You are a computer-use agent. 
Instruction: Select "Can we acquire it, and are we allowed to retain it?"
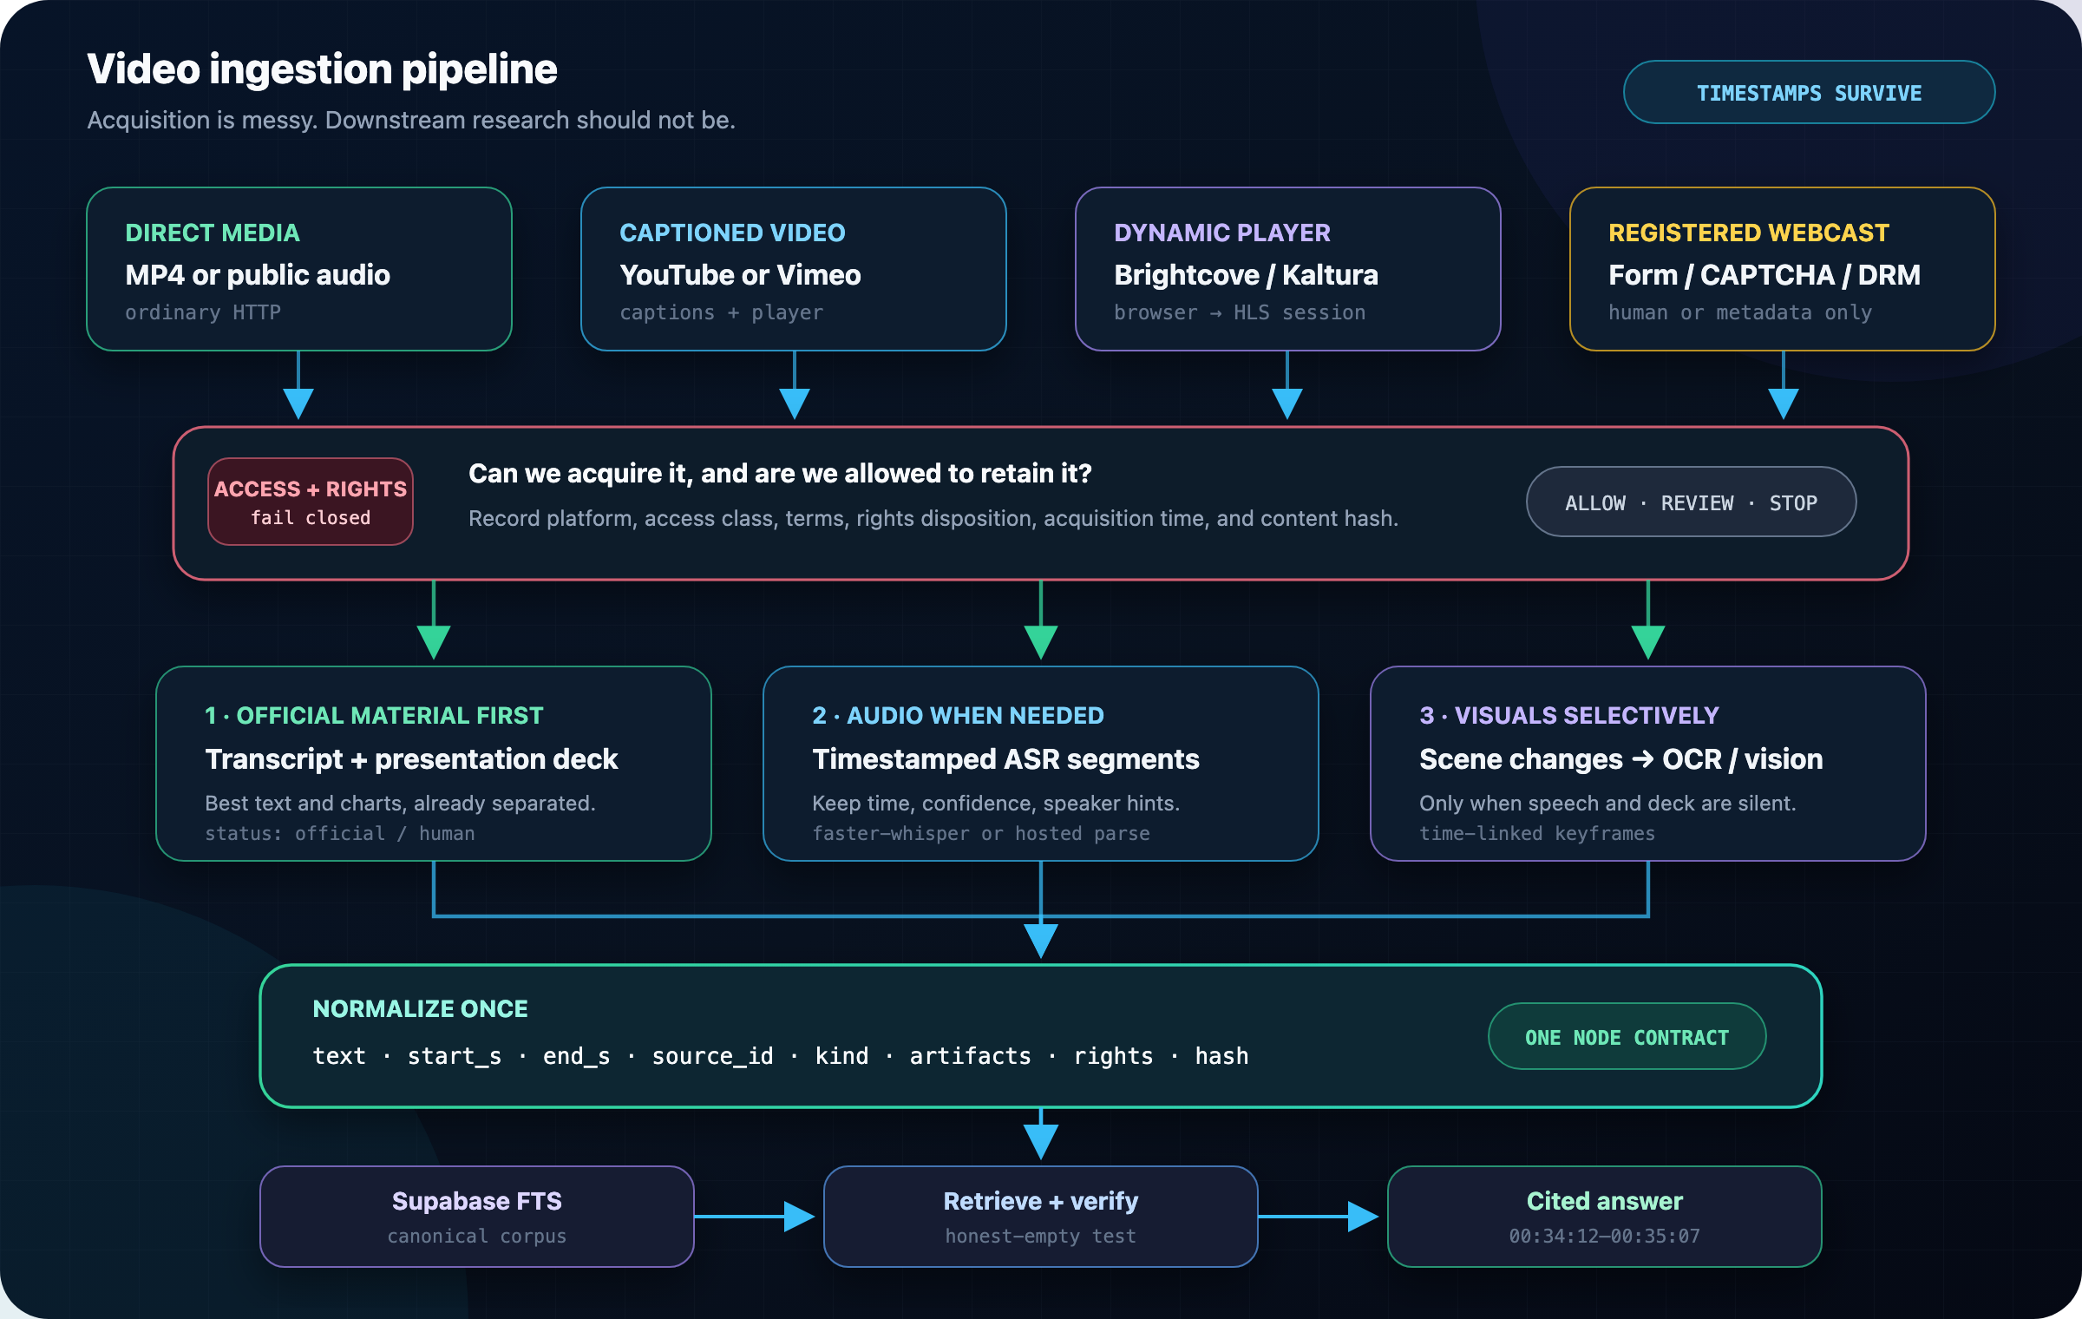[x=780, y=473]
